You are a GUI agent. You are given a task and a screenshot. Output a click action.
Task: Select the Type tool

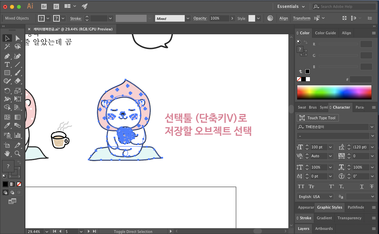pos(7,64)
